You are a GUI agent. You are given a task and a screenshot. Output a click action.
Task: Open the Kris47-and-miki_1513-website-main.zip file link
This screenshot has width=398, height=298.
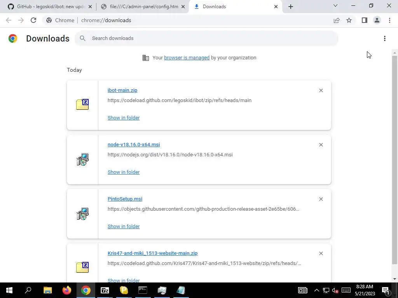[152, 253]
